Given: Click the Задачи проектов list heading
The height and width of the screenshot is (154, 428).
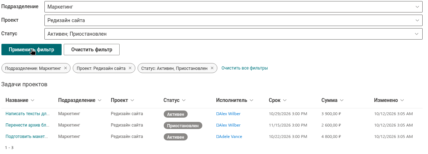Looking at the screenshot, I should (x=24, y=84).
